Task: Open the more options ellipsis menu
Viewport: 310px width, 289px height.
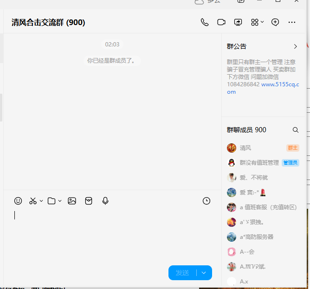Action: [x=292, y=22]
